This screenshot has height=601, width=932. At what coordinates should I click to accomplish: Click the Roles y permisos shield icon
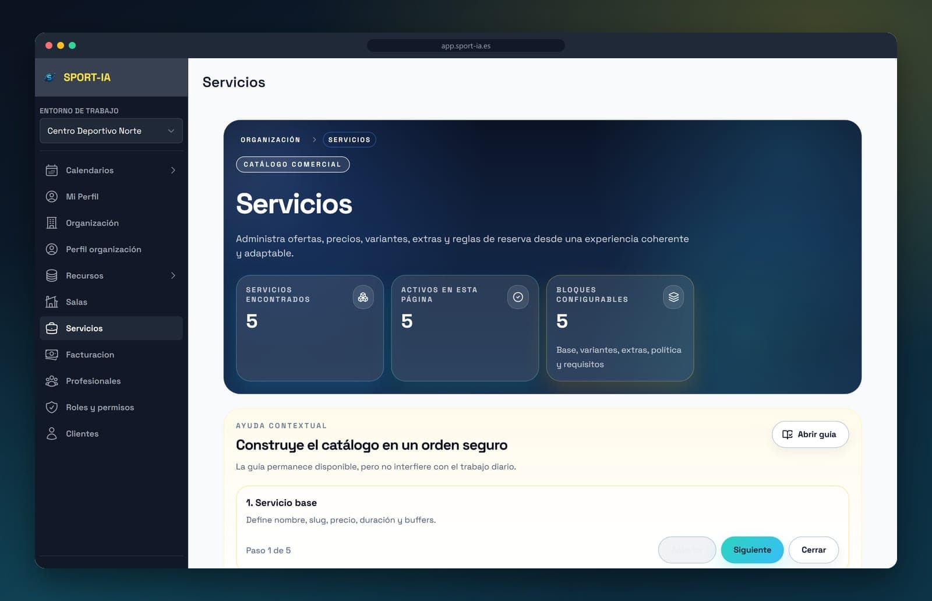52,407
